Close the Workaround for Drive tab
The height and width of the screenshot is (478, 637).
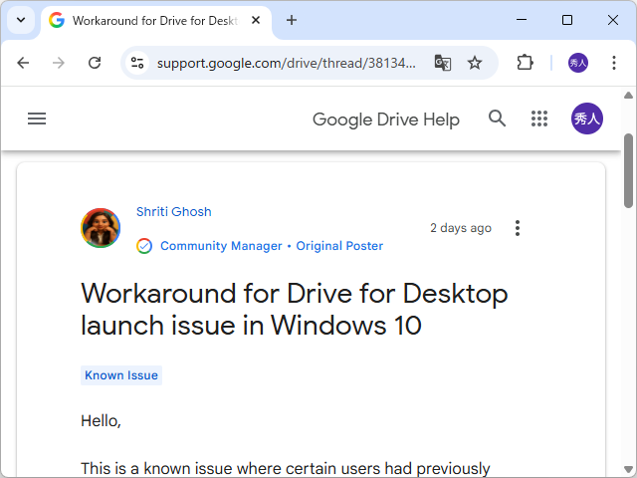(256, 20)
